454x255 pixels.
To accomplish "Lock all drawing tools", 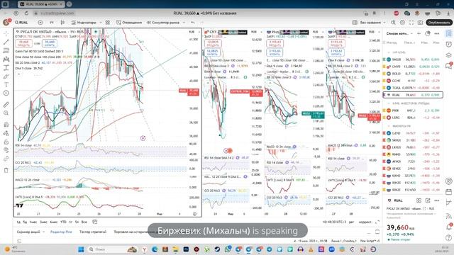I will (6, 142).
